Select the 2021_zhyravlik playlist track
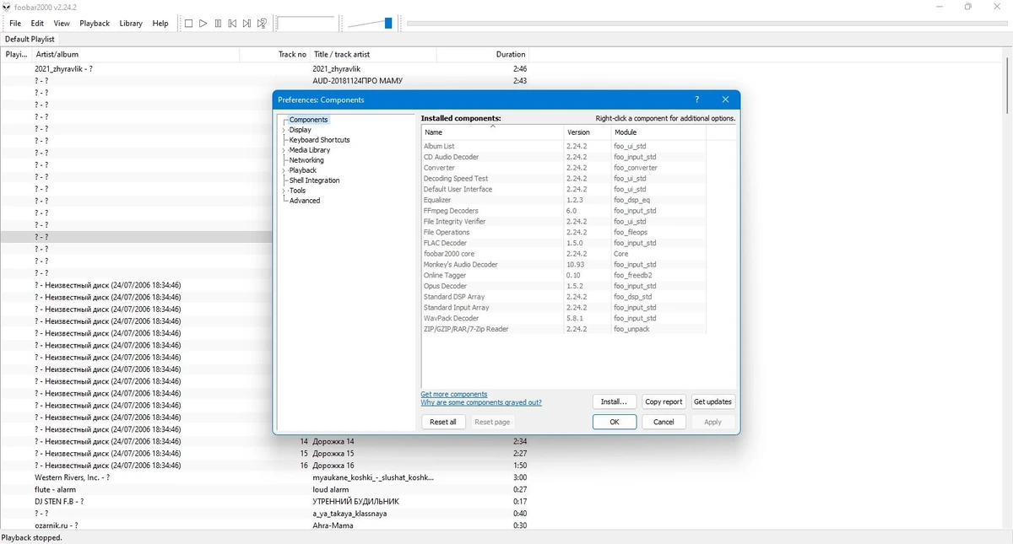 pos(265,69)
